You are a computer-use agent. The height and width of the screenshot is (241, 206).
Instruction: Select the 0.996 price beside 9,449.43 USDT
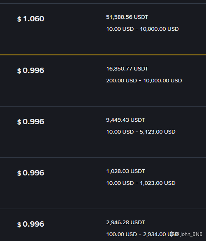(33, 122)
